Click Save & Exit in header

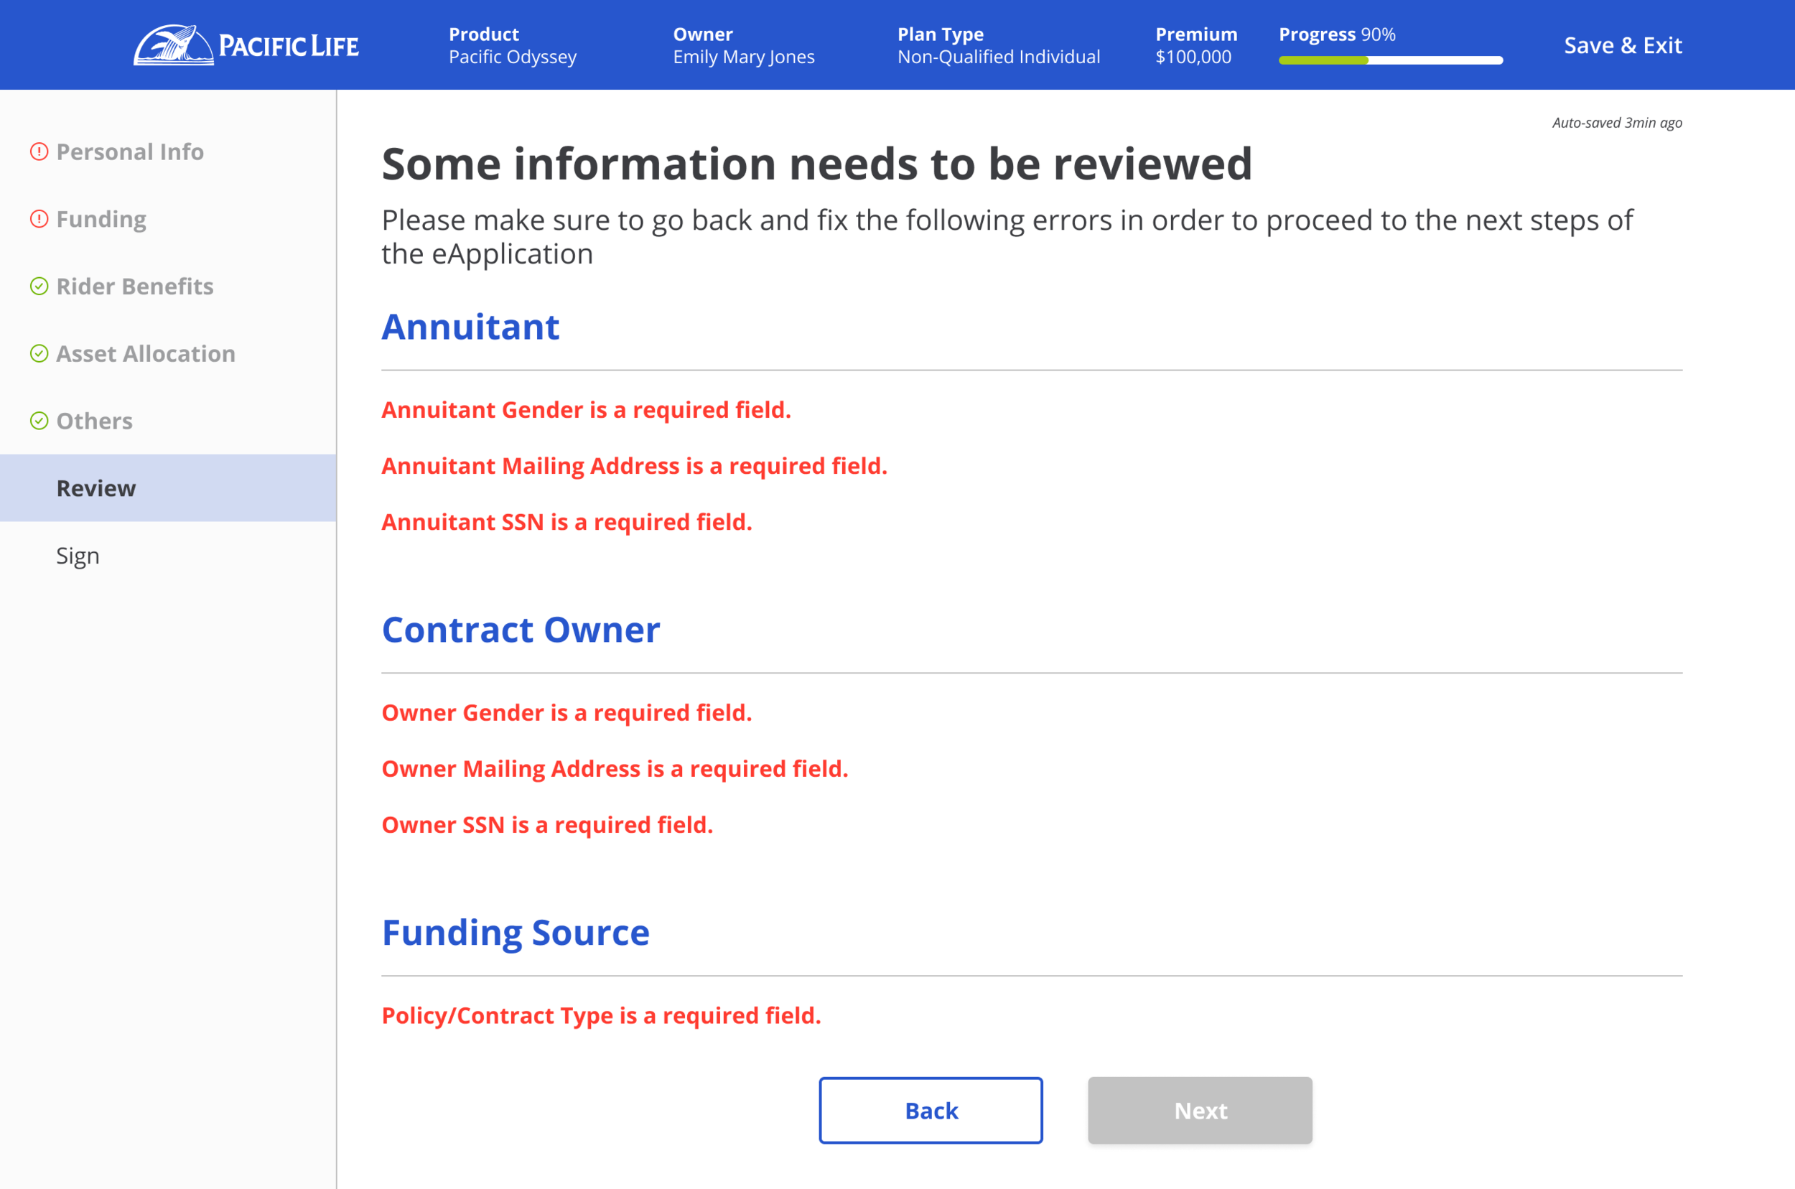[1623, 45]
